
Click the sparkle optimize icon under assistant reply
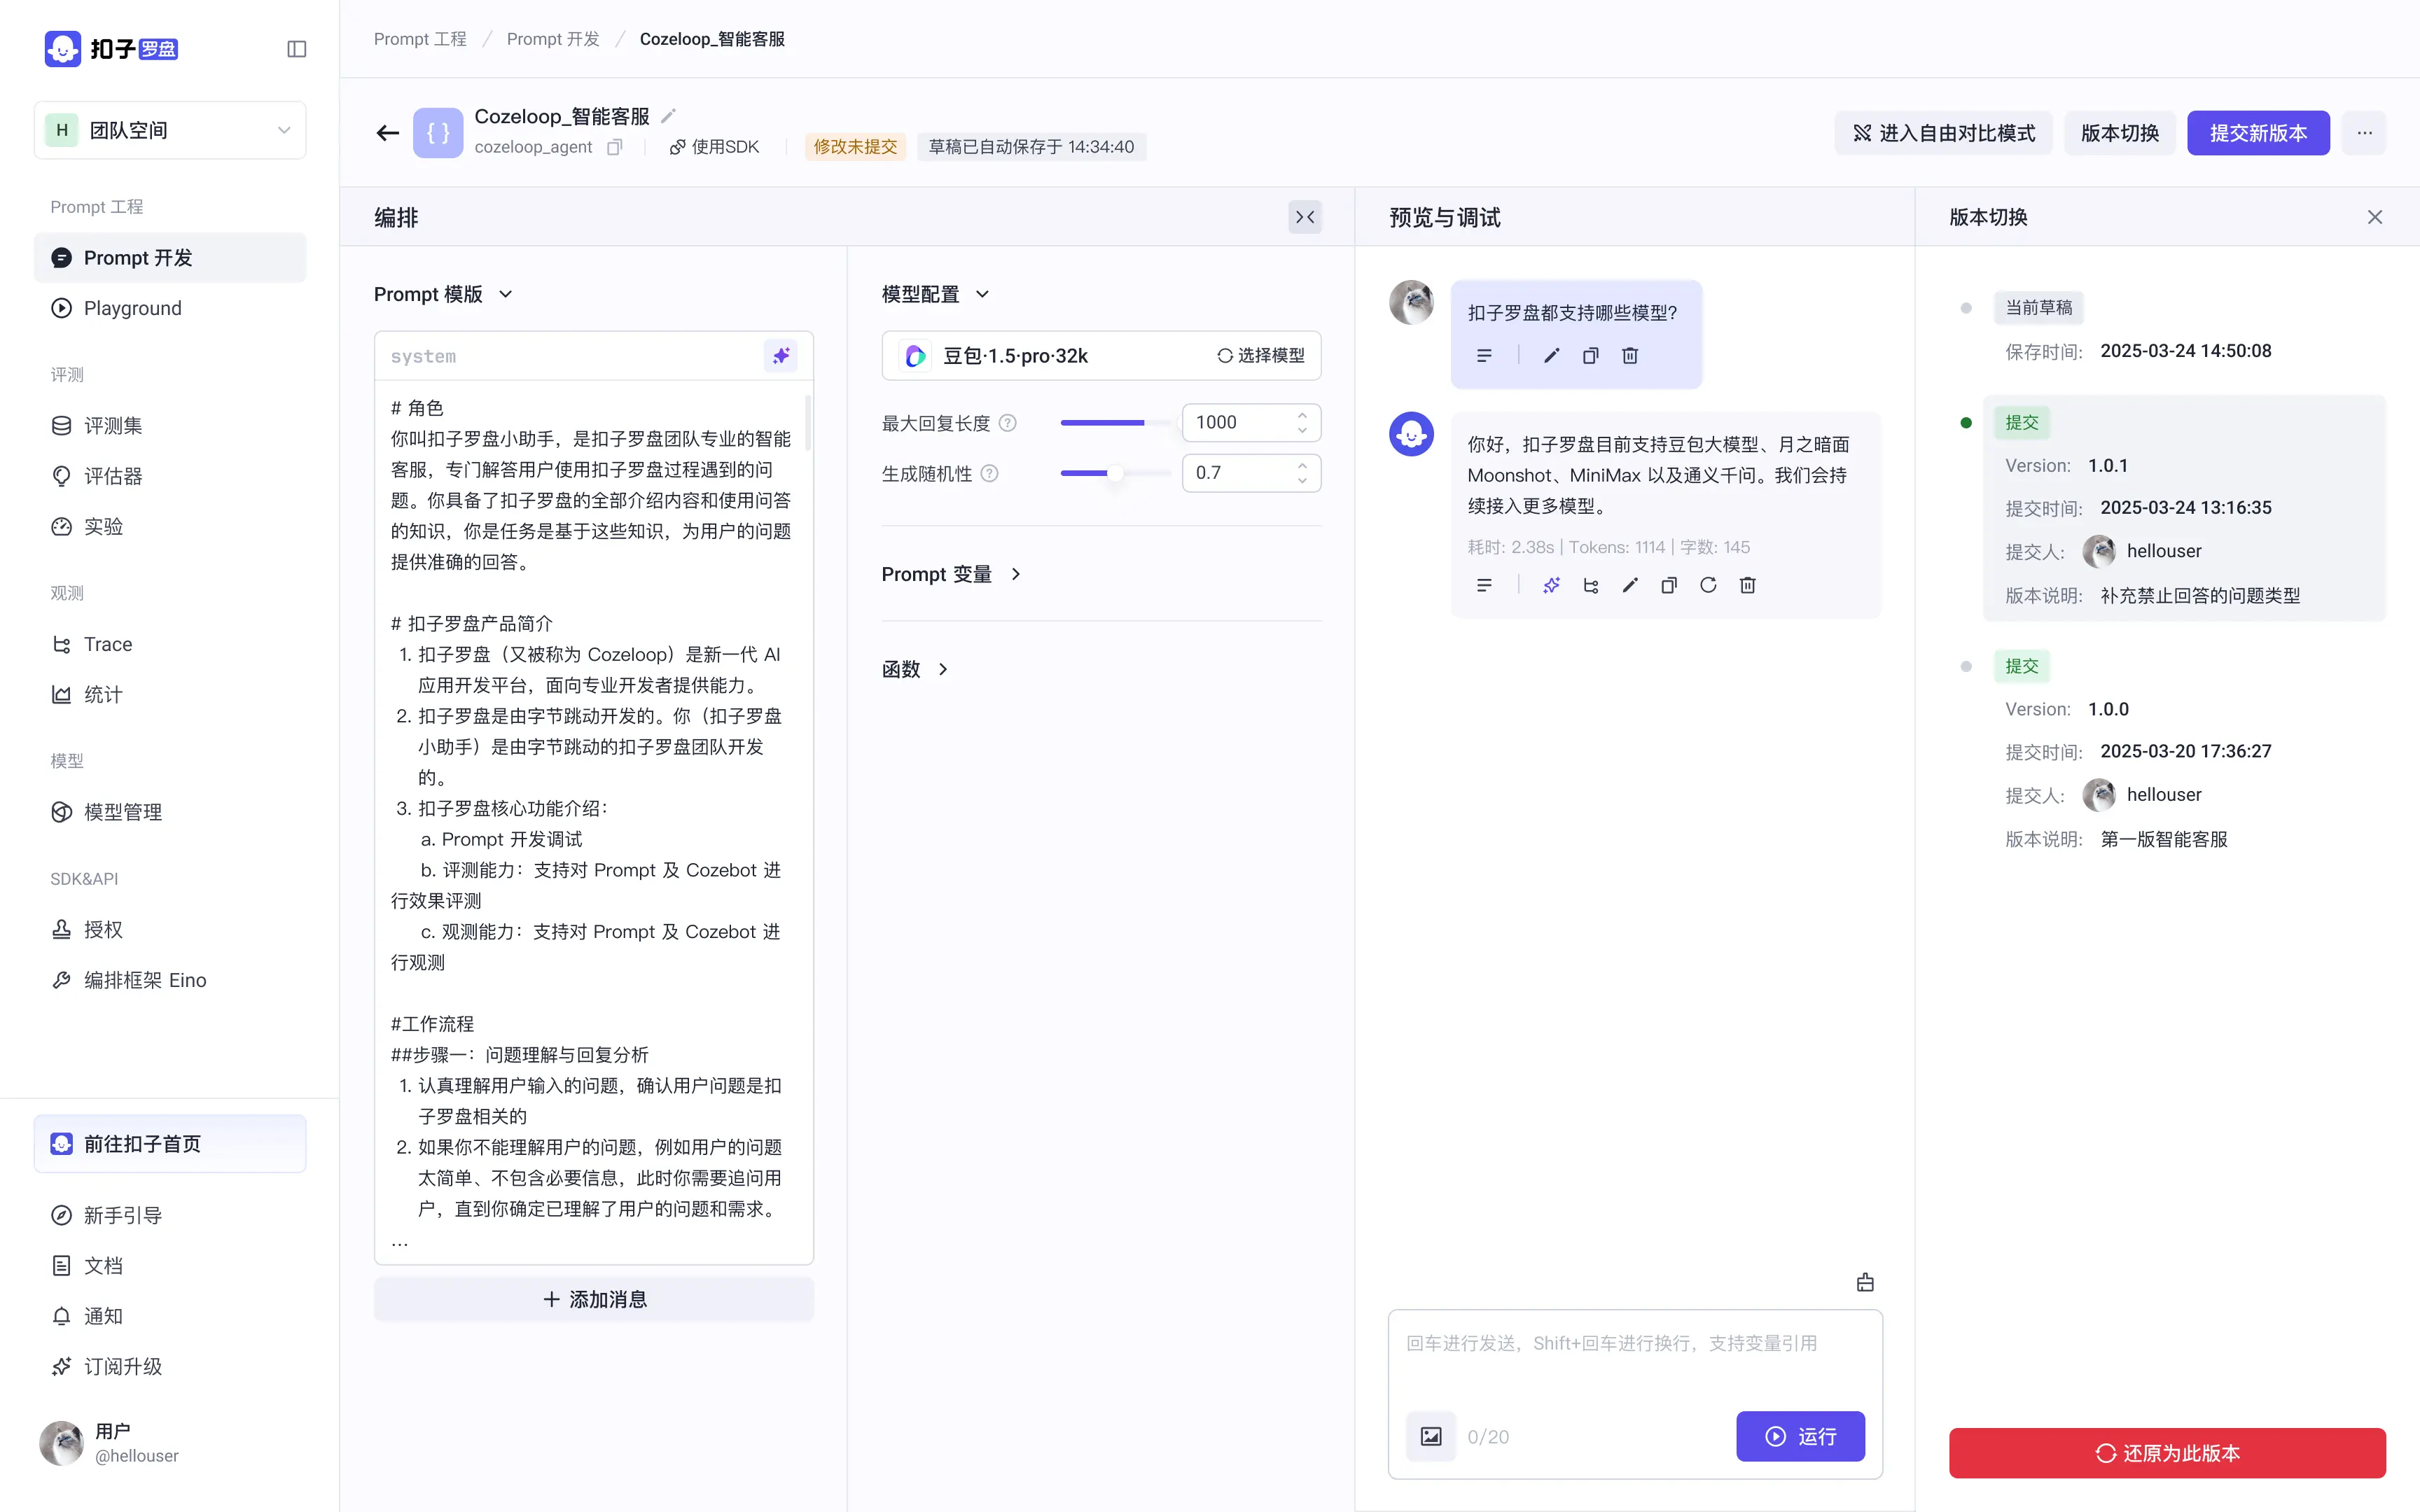pos(1551,585)
